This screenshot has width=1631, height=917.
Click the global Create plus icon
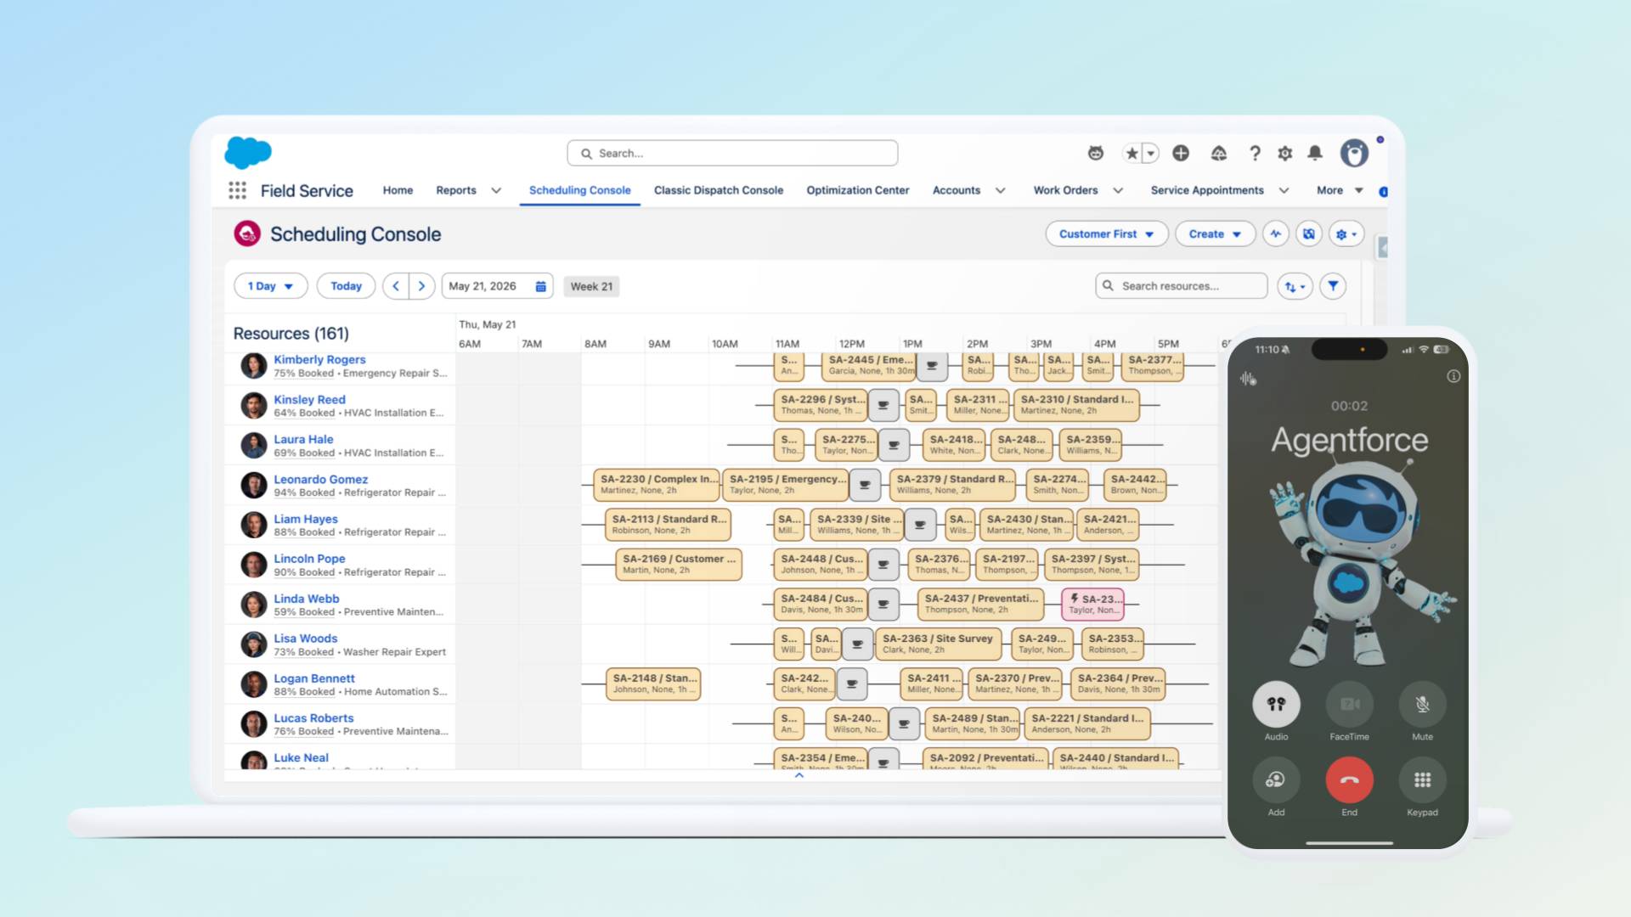(1181, 153)
